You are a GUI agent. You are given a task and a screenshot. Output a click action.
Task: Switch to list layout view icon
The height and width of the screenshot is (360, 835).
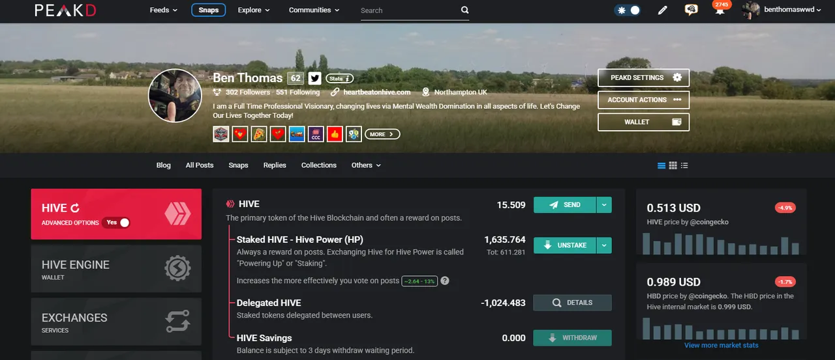(661, 165)
